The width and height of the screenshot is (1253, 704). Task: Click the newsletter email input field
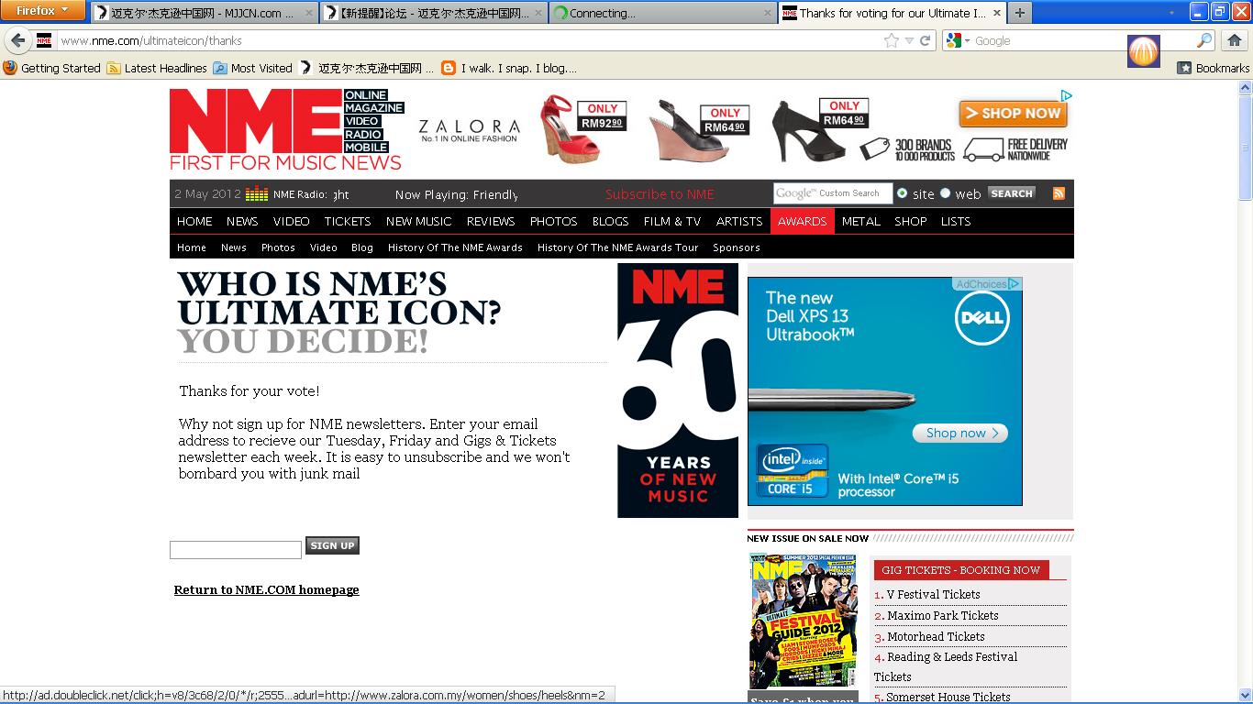(x=235, y=549)
